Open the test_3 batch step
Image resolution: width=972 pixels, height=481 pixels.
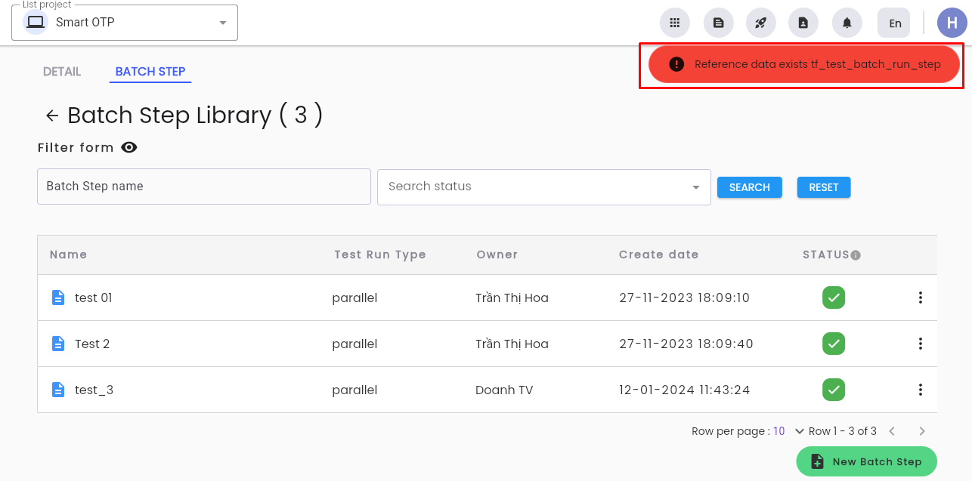(94, 390)
